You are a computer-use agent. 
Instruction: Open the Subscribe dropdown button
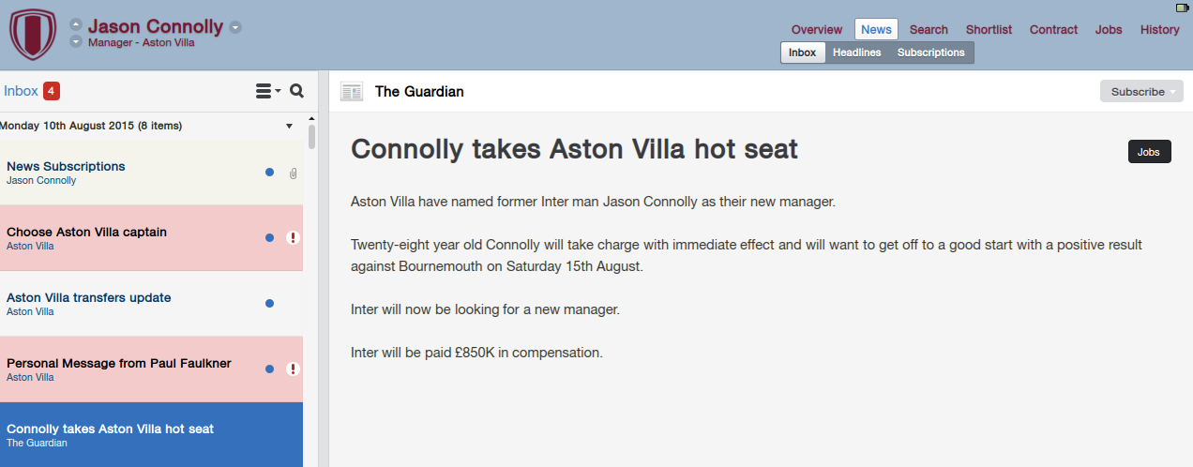[1141, 92]
